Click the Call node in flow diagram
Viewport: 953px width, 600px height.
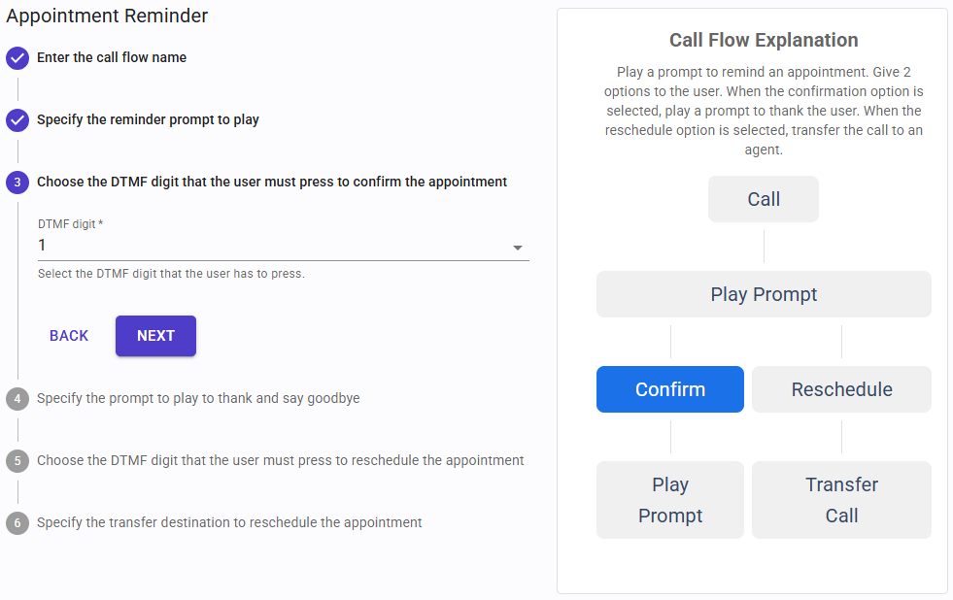pos(764,199)
